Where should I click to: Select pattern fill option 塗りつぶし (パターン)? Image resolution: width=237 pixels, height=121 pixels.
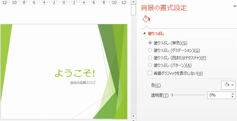click(x=170, y=65)
